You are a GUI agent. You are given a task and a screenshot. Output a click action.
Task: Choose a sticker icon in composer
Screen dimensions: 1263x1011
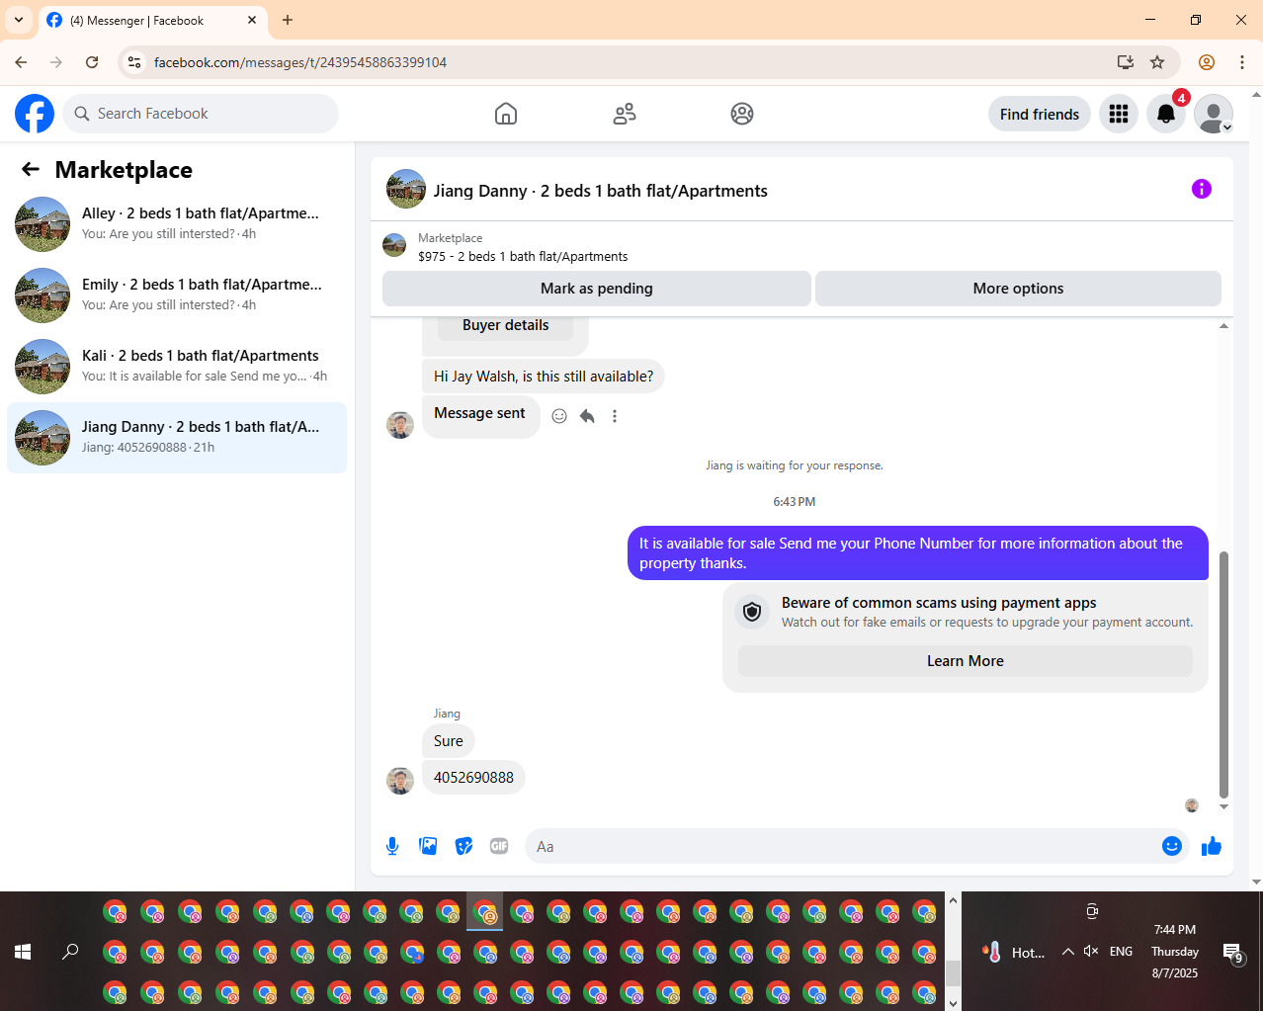point(463,846)
